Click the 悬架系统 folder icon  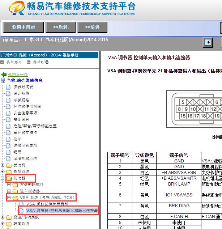point(9,171)
